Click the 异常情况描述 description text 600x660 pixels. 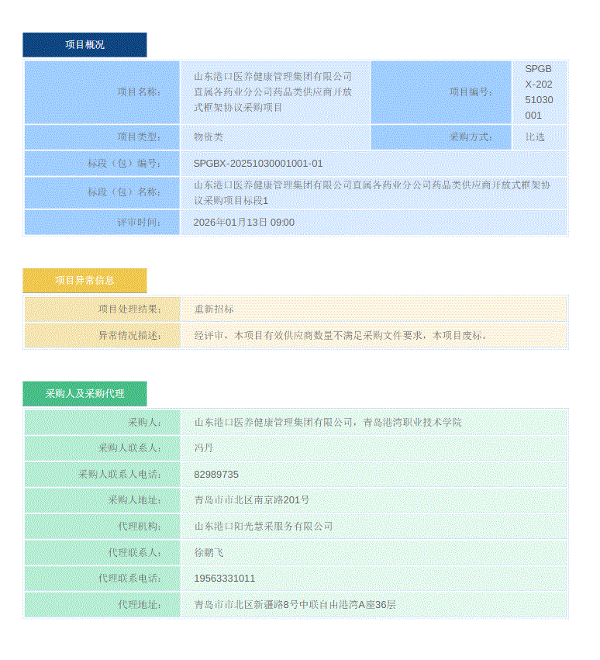341,336
